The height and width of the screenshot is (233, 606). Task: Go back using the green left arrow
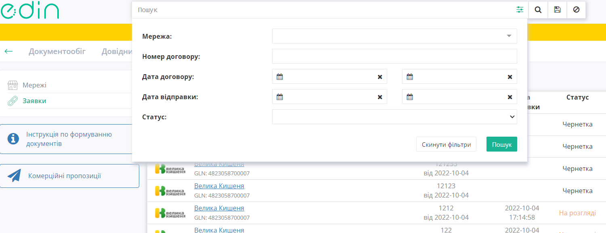click(8, 51)
